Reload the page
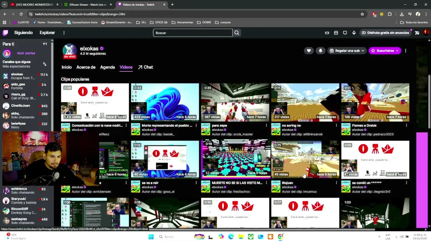The height and width of the screenshot is (242, 431). click(x=21, y=14)
